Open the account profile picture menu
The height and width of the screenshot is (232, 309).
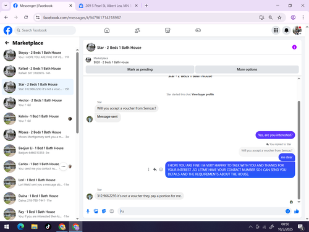(297, 30)
